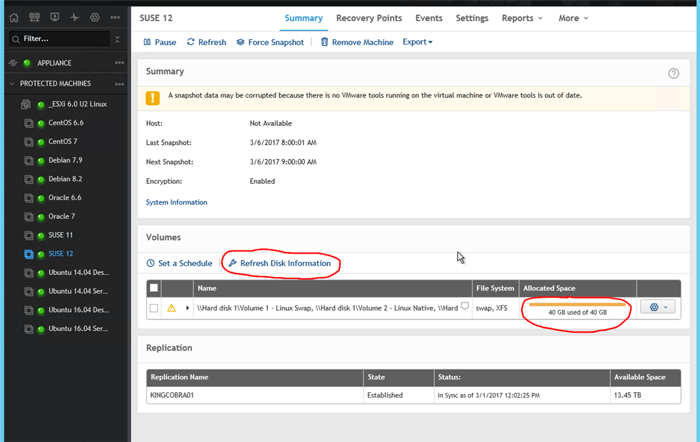Viewport: 700px width, 442px height.
Task: Select CentOS 6.6 machine
Action: coord(66,123)
